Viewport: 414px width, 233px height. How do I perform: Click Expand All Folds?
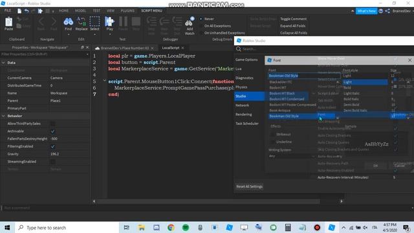(292, 26)
